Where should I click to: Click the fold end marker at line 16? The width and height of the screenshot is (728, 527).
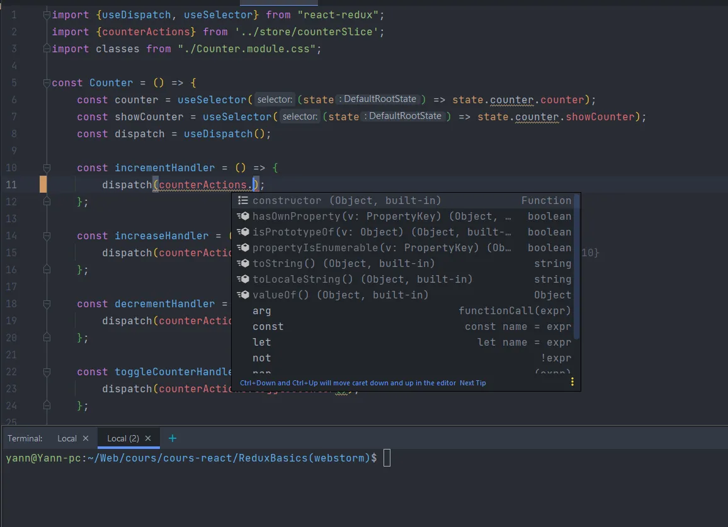(47, 269)
